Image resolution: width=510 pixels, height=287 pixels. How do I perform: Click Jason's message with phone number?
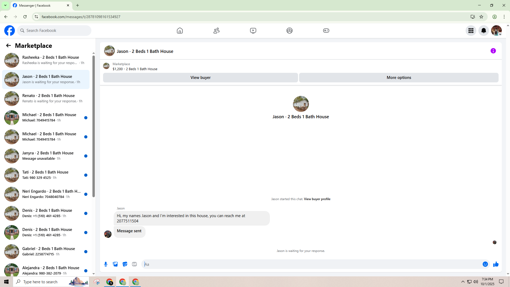click(192, 218)
